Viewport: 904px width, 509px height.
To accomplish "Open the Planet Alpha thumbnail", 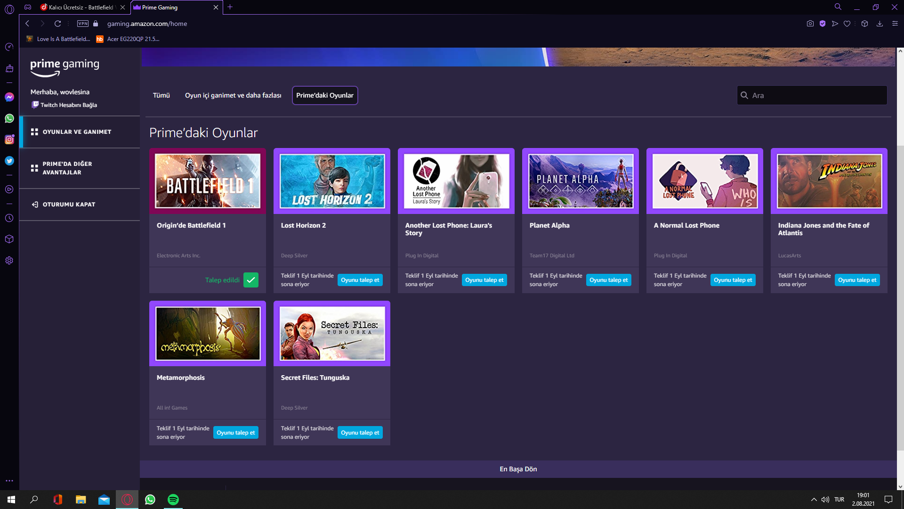I will (x=581, y=181).
